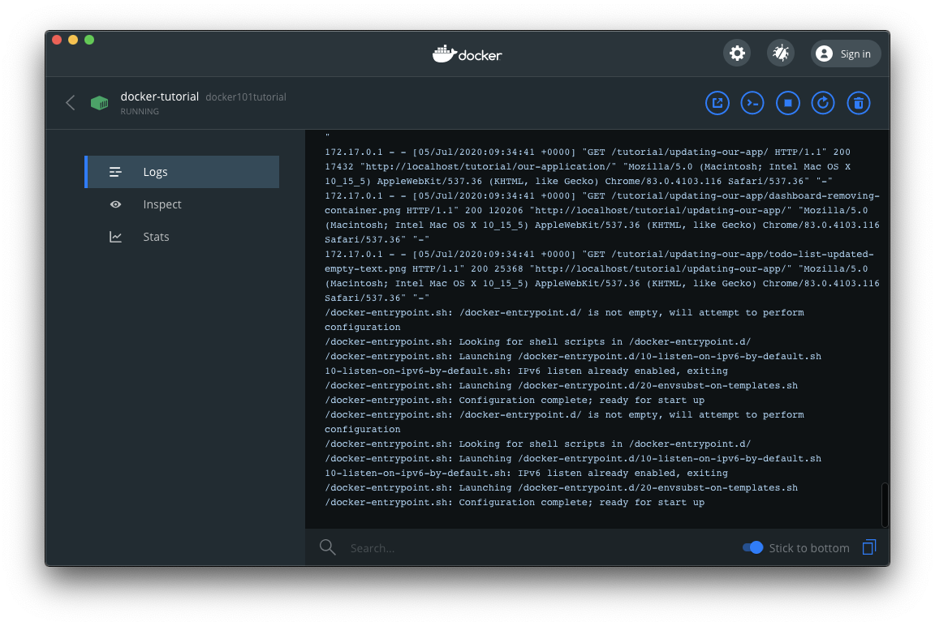
Task: Copy logs to clipboard
Action: click(x=868, y=547)
